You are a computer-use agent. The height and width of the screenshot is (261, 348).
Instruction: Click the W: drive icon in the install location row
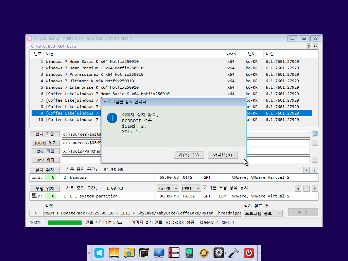click(34, 177)
